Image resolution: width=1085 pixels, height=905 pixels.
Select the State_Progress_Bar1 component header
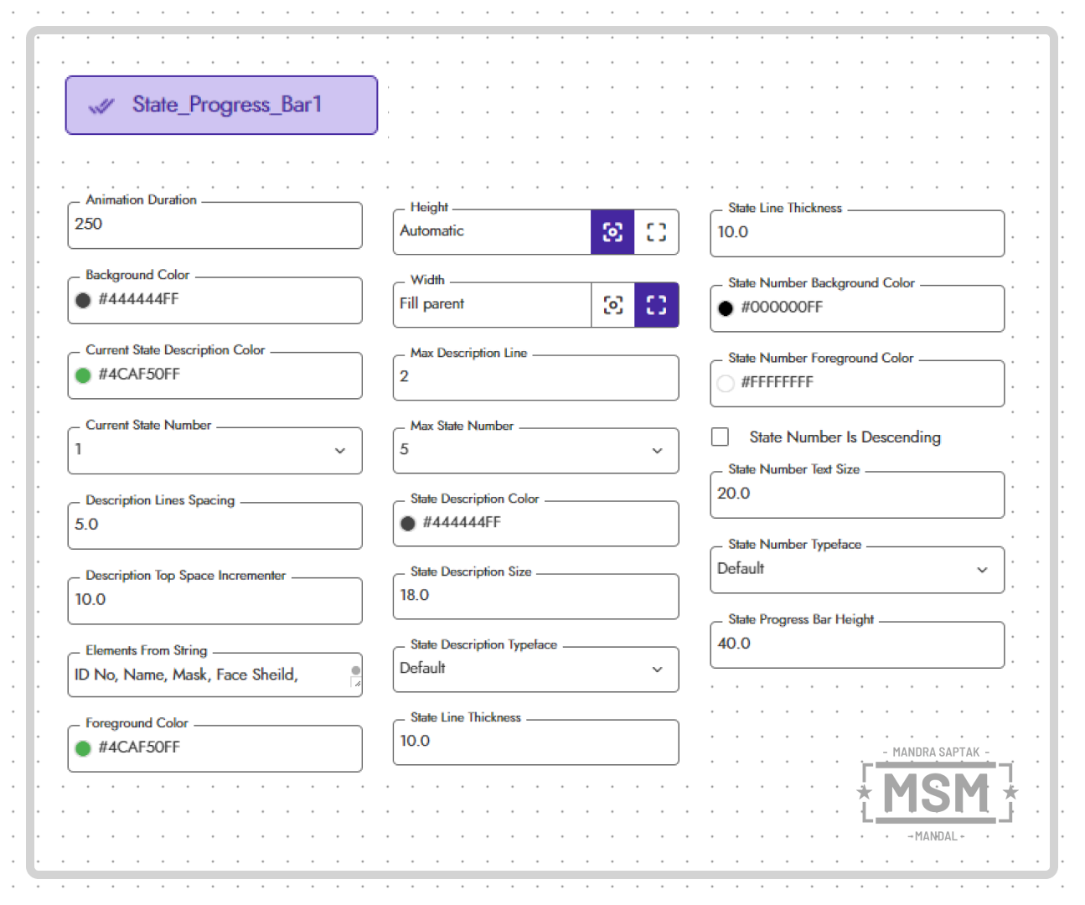tap(221, 106)
